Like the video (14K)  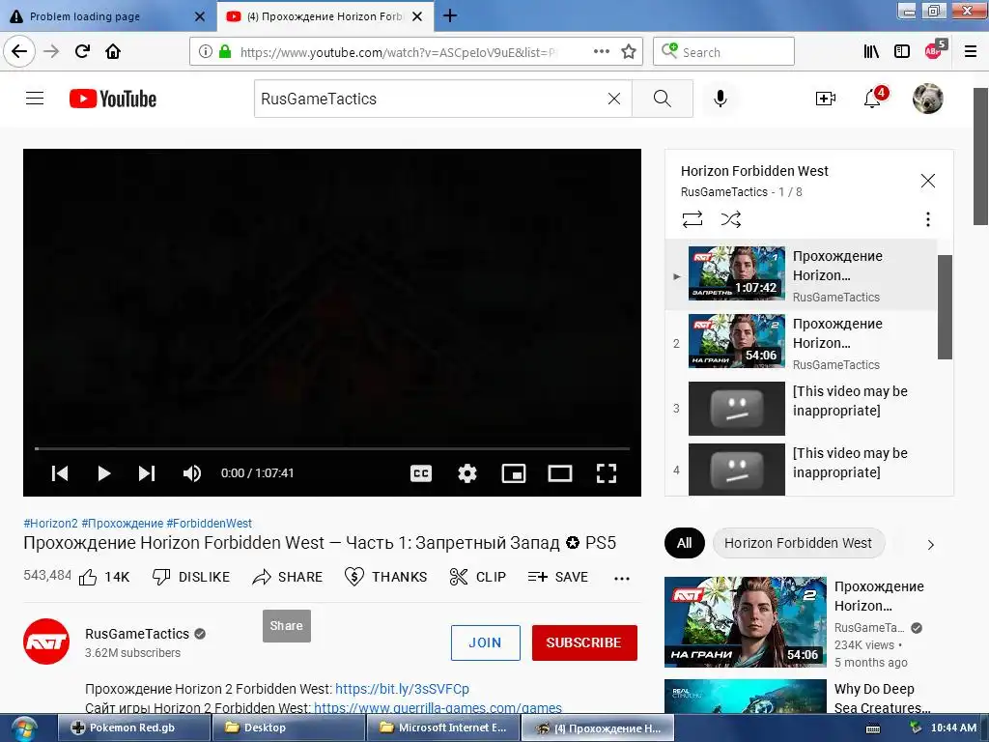tap(104, 577)
